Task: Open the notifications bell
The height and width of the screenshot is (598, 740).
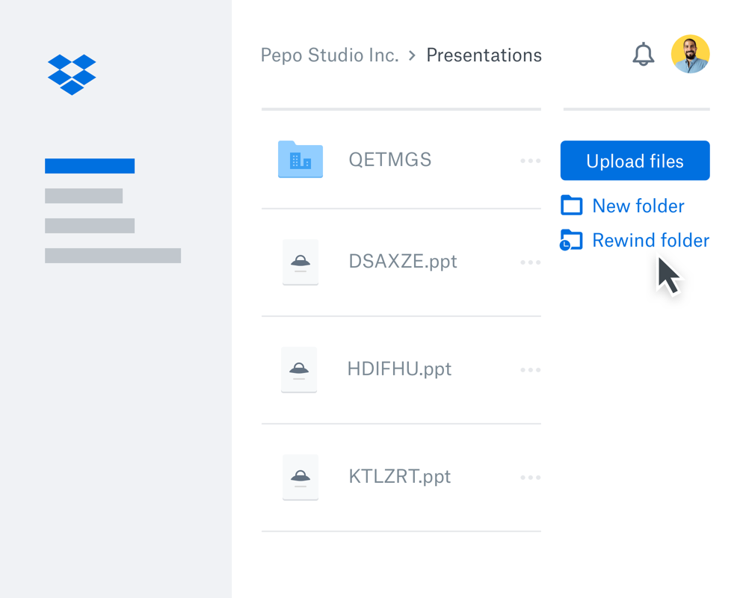Action: tap(643, 55)
